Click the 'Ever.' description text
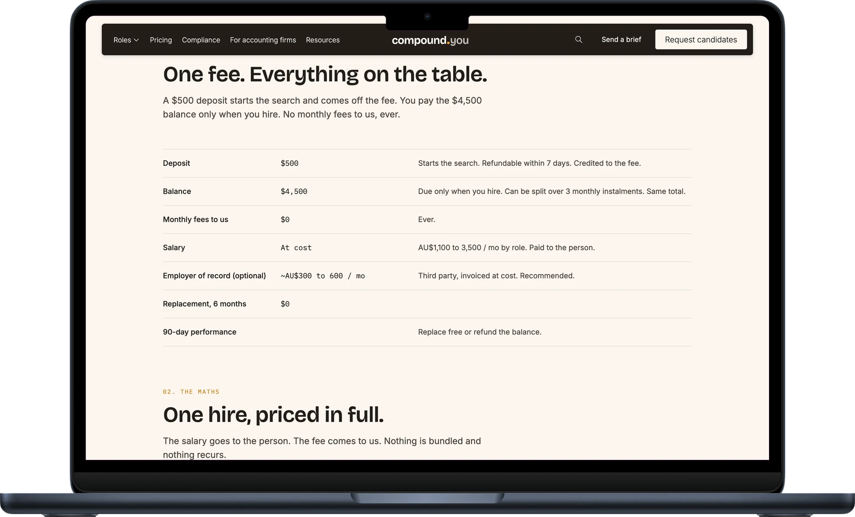The width and height of the screenshot is (855, 517). (427, 220)
